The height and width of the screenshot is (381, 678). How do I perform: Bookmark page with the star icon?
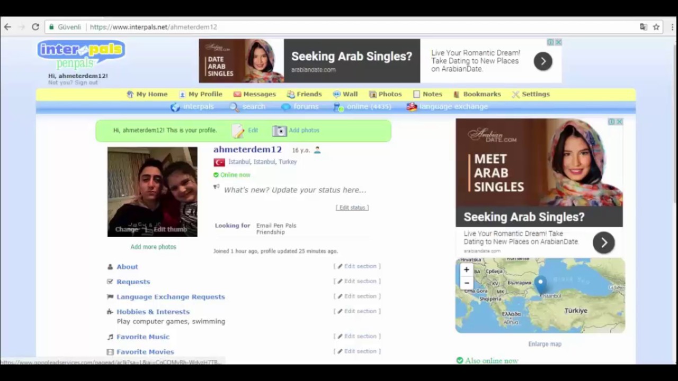656,27
